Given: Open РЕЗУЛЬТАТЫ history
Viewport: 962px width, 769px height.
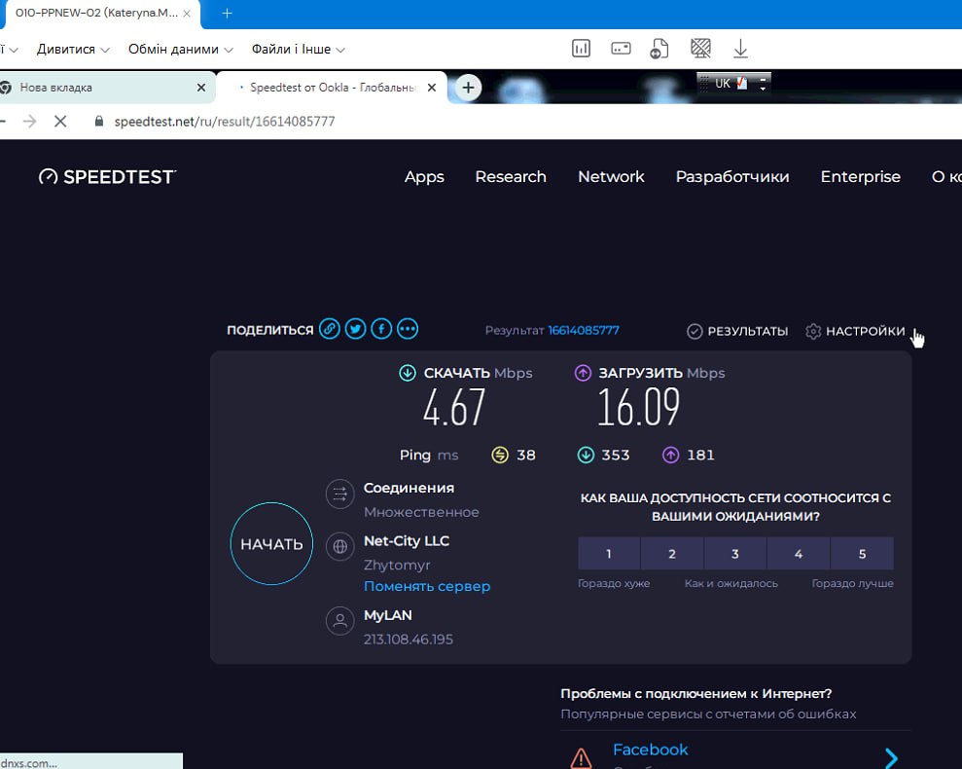Looking at the screenshot, I should pyautogui.click(x=737, y=331).
